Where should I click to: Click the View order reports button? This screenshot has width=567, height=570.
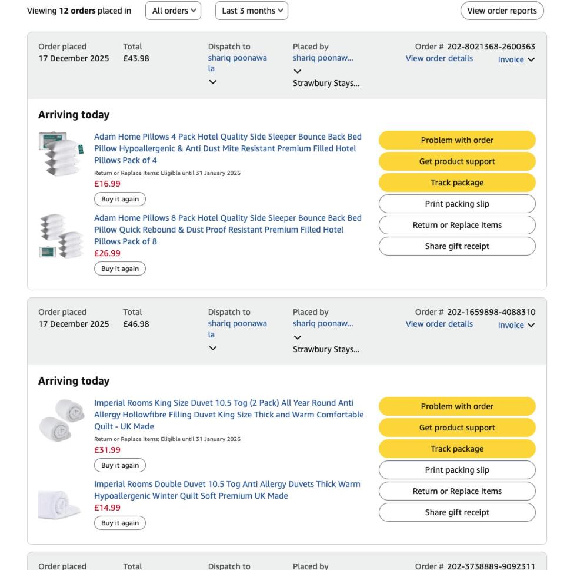(x=502, y=11)
